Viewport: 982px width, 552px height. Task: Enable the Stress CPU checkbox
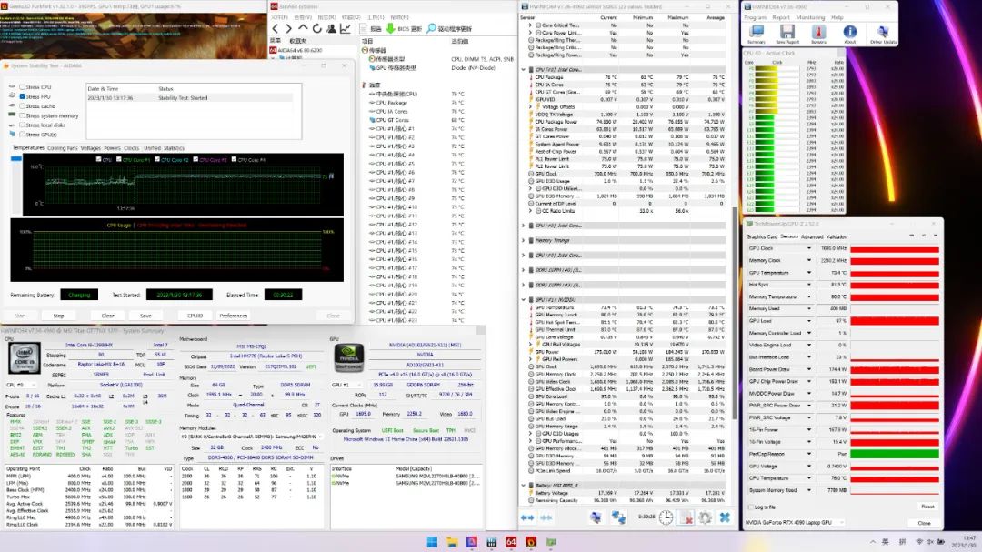click(x=22, y=87)
